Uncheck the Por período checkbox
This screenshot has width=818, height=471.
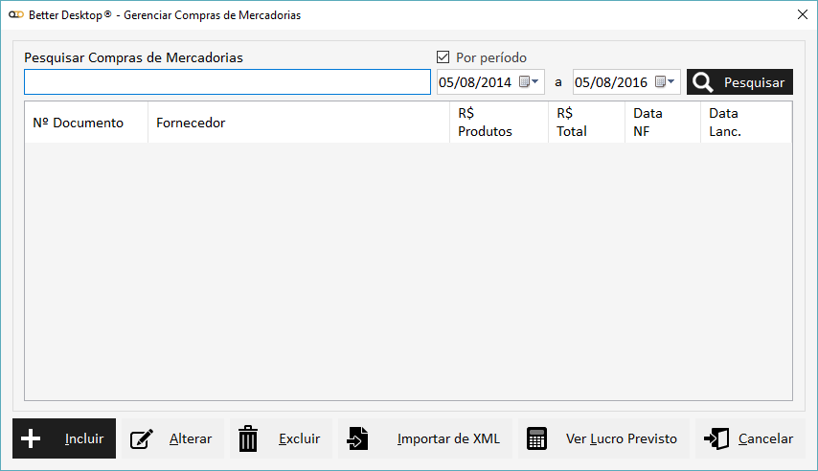pyautogui.click(x=443, y=57)
